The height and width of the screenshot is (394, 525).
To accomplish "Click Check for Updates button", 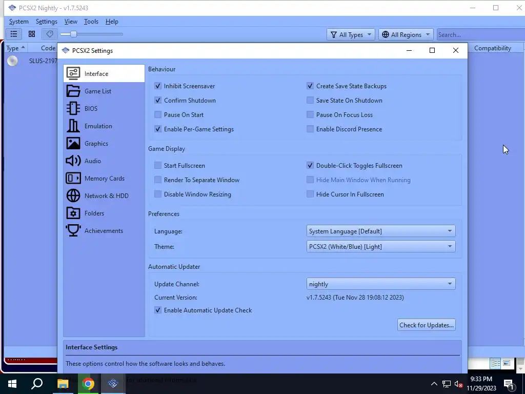I will pyautogui.click(x=426, y=325).
